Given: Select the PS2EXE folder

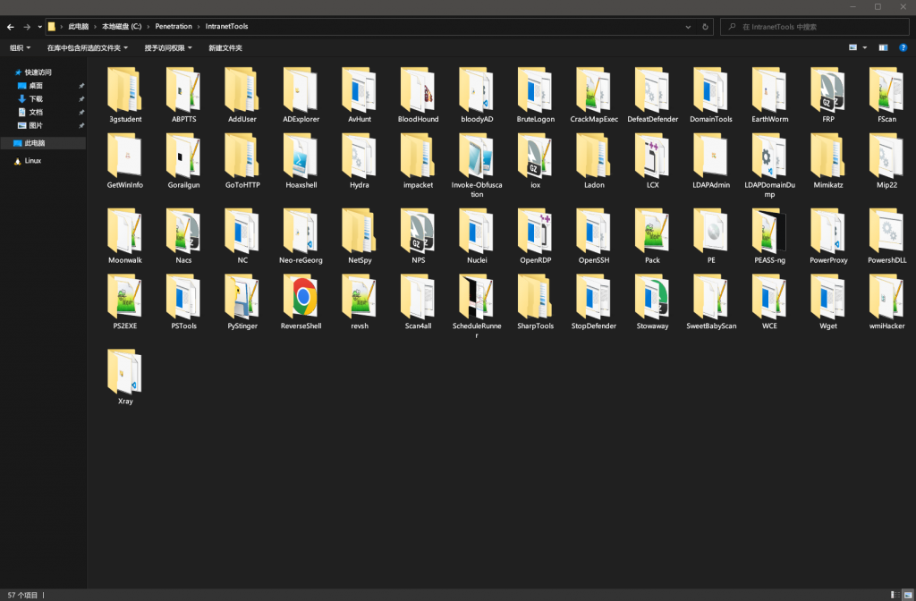Looking at the screenshot, I should tap(125, 302).
